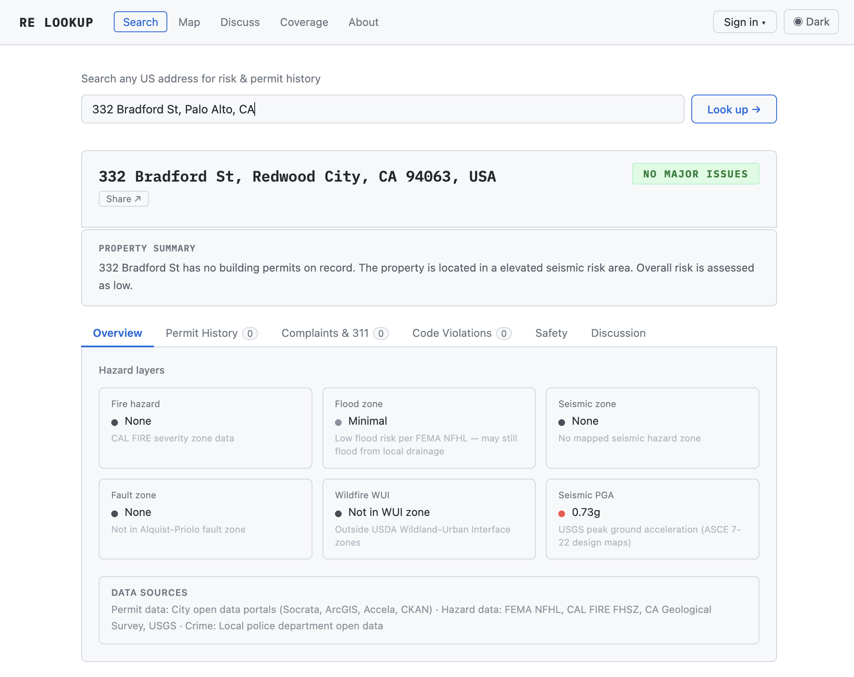The height and width of the screenshot is (677, 854).
Task: Switch to the Safety tab
Action: (x=551, y=333)
